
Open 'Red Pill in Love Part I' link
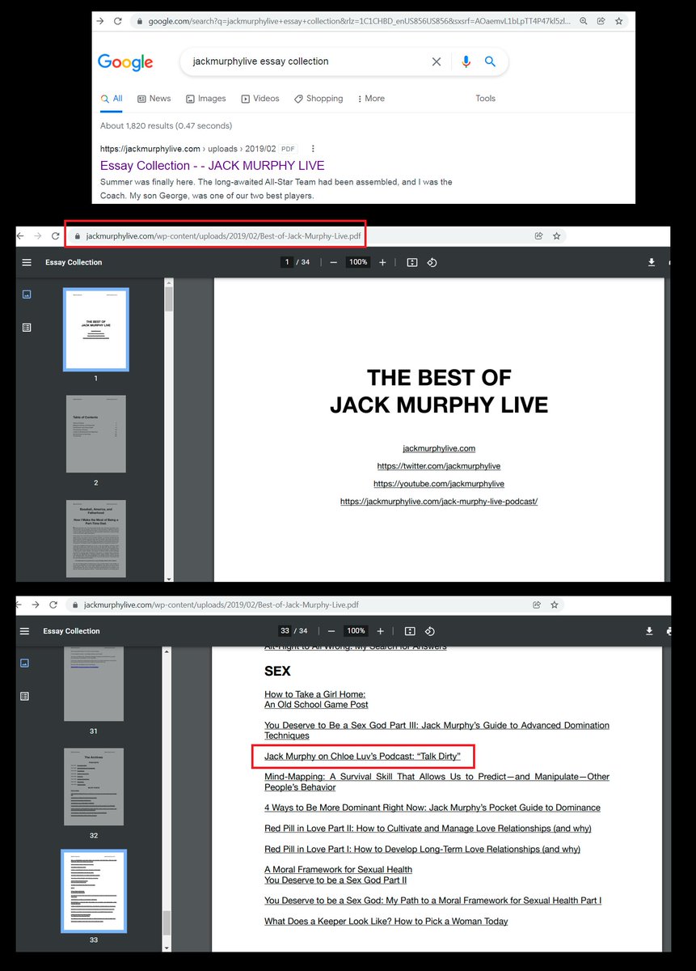click(x=422, y=850)
